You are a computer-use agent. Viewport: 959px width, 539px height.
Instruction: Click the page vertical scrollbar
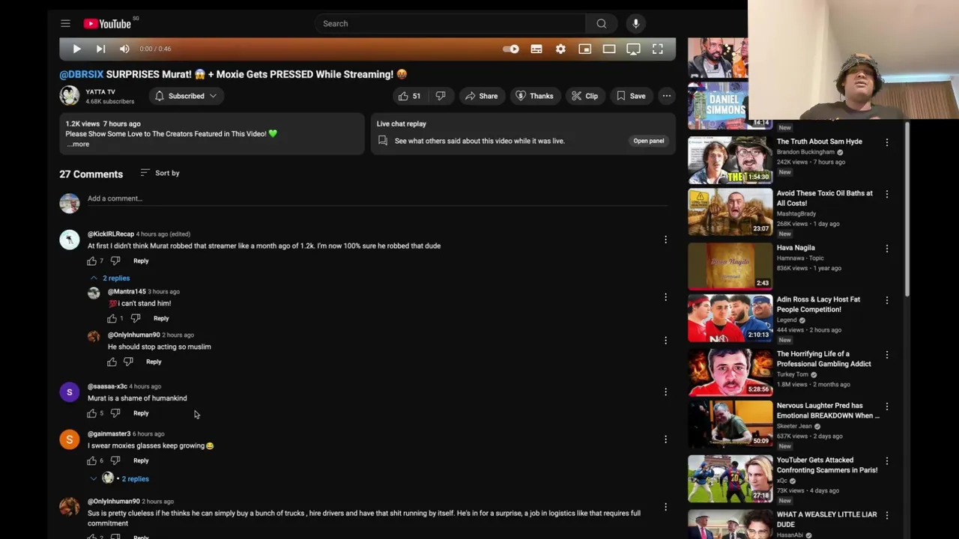[907, 208]
